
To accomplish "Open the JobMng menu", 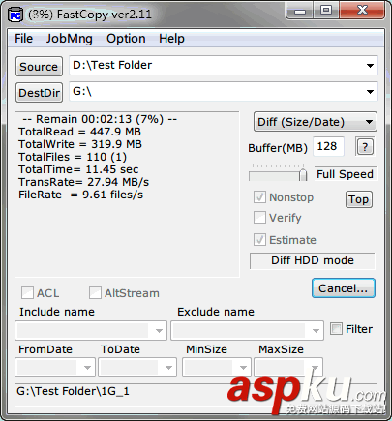I will [x=70, y=39].
